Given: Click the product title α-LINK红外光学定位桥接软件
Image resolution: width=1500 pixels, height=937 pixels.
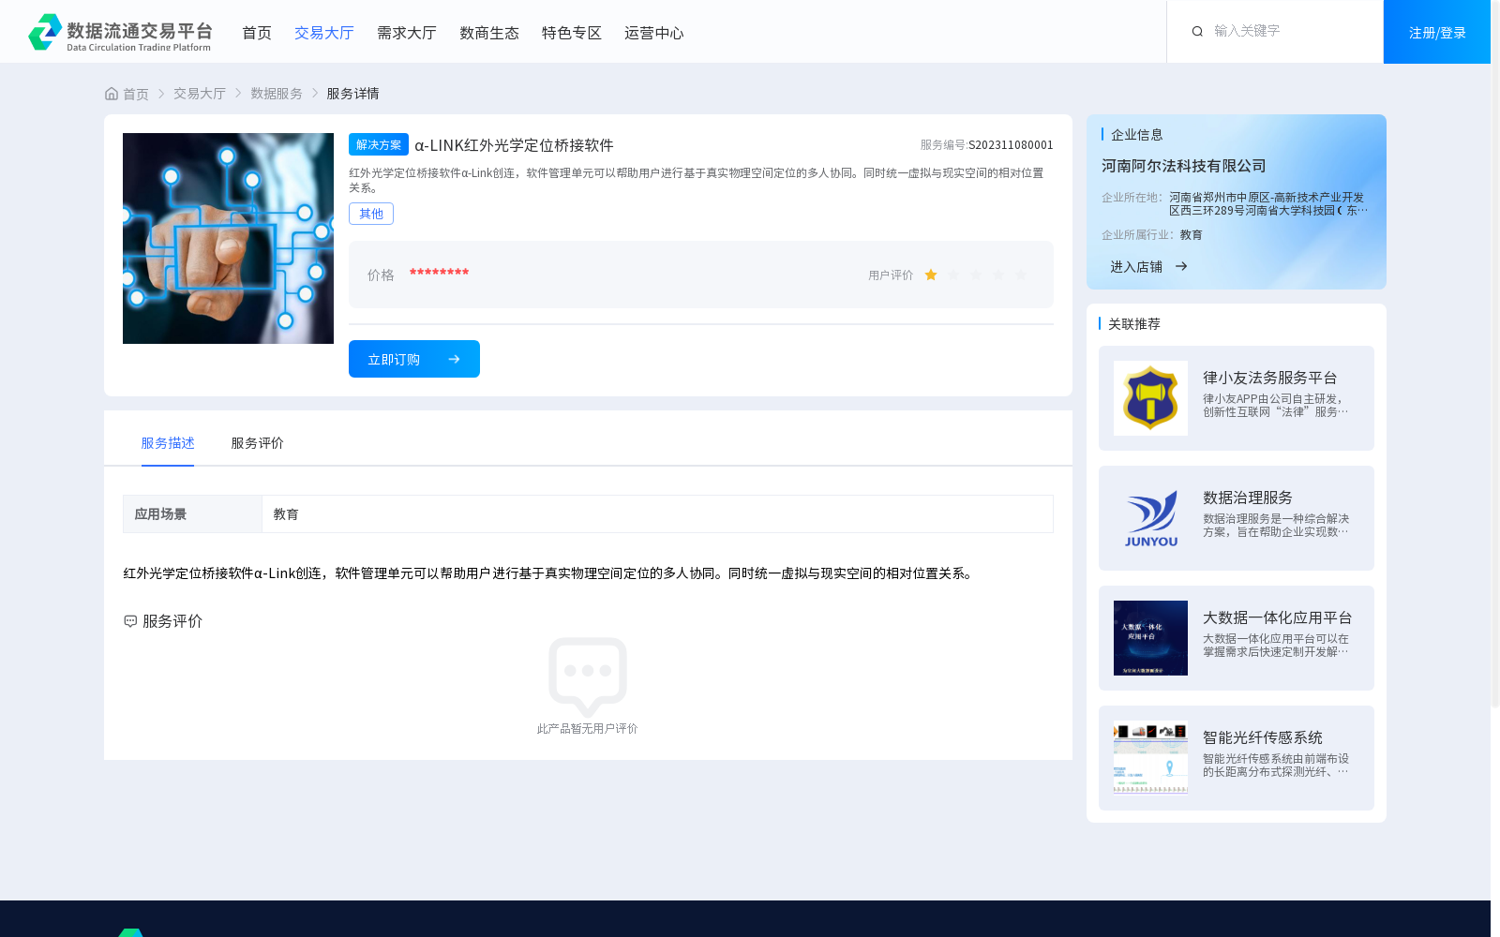Looking at the screenshot, I should [x=514, y=145].
